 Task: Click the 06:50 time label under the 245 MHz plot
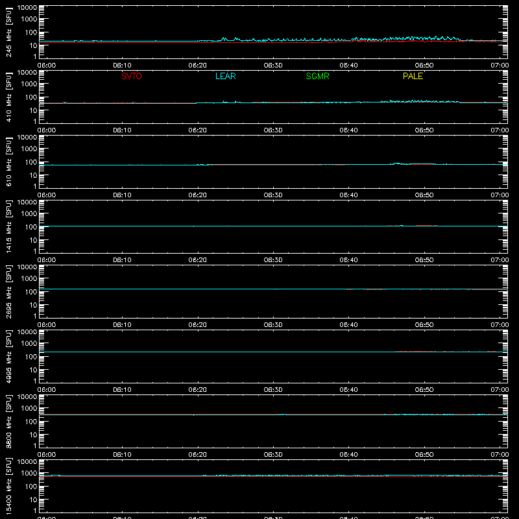(x=424, y=66)
